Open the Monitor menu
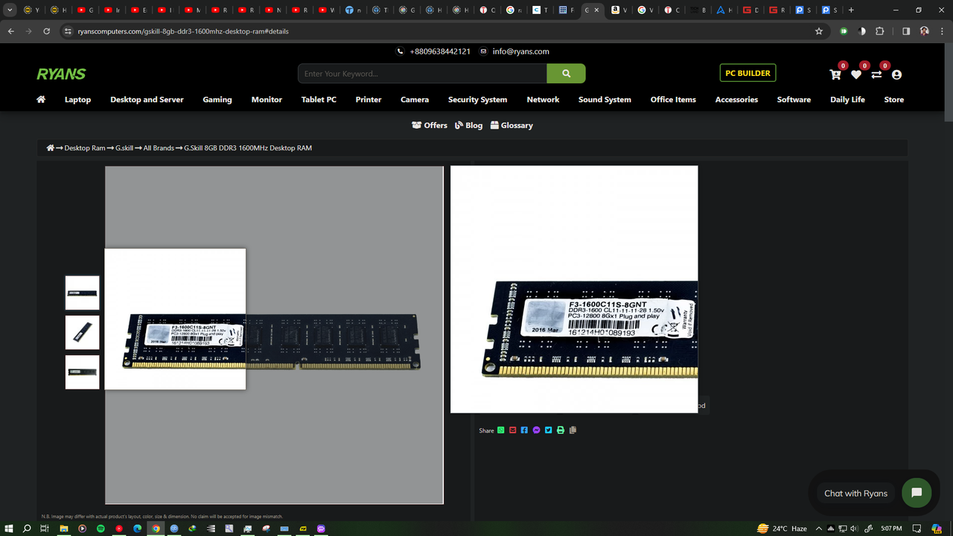953x536 pixels. point(267,99)
